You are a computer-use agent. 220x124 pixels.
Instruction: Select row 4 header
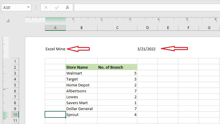click(15, 79)
